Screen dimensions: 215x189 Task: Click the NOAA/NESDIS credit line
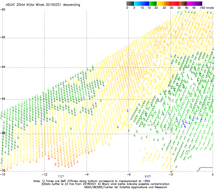click(126, 187)
